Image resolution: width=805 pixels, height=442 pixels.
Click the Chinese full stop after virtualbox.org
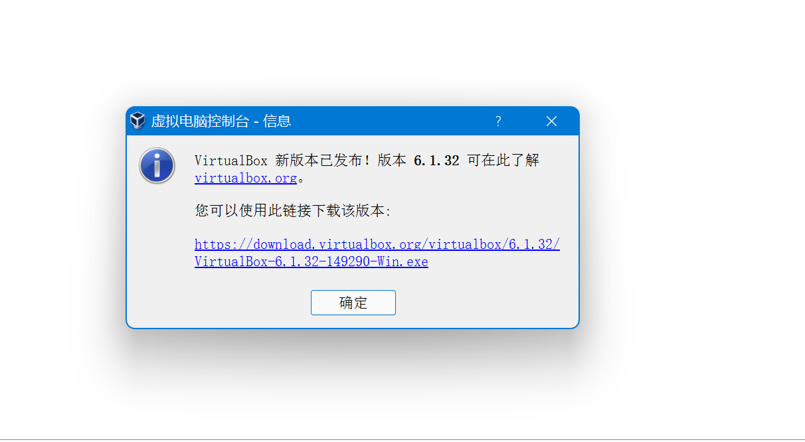(x=301, y=180)
